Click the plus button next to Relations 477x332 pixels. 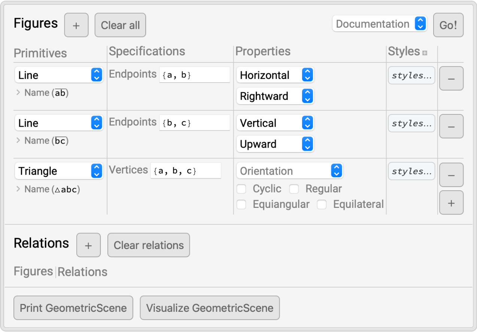[x=88, y=245]
